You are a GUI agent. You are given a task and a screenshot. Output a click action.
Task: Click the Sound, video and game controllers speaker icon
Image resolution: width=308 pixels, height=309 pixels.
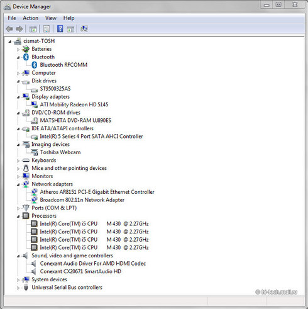coord(26,256)
